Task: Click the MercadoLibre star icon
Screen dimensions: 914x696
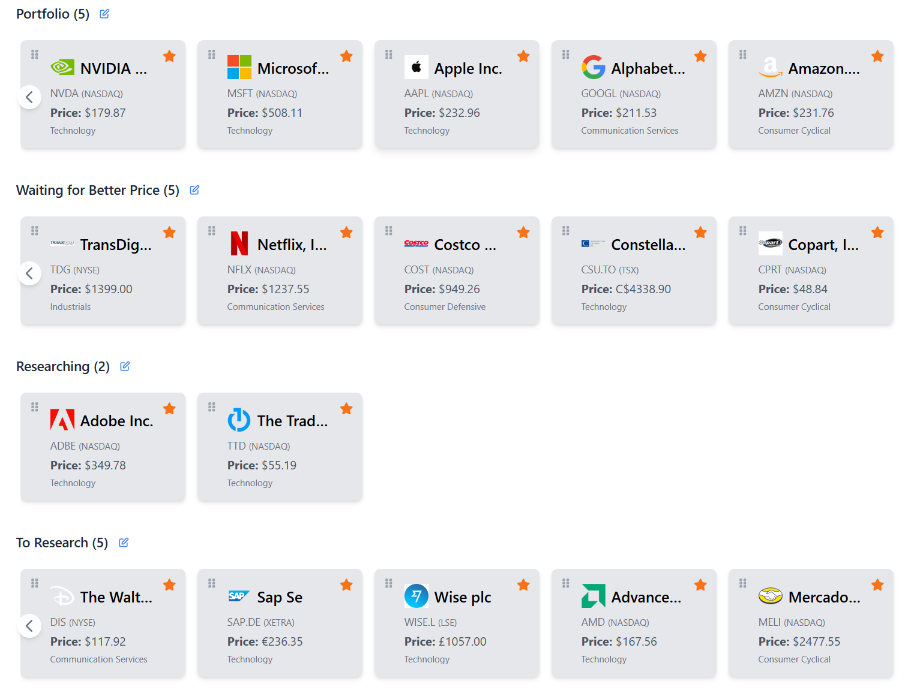Action: 878,585
